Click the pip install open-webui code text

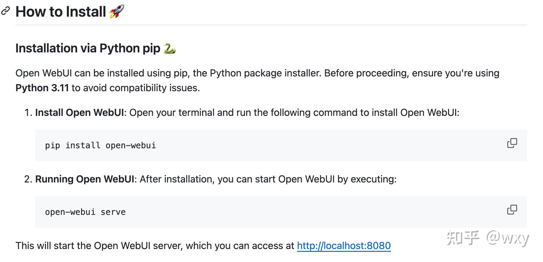pyautogui.click(x=100, y=145)
